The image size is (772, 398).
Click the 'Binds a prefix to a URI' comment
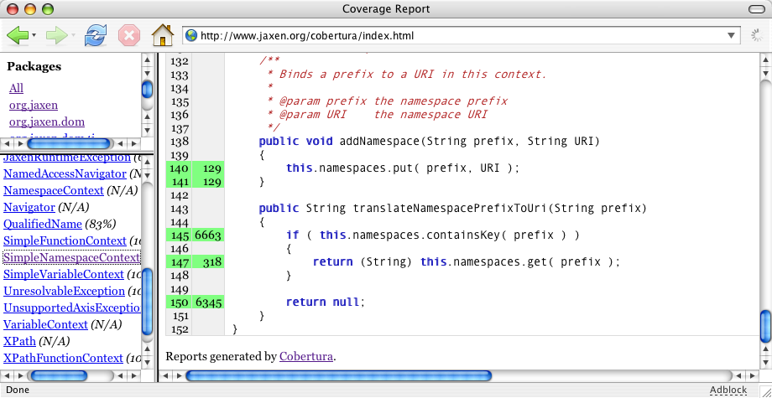click(407, 75)
